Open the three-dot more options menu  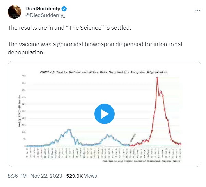(198, 11)
